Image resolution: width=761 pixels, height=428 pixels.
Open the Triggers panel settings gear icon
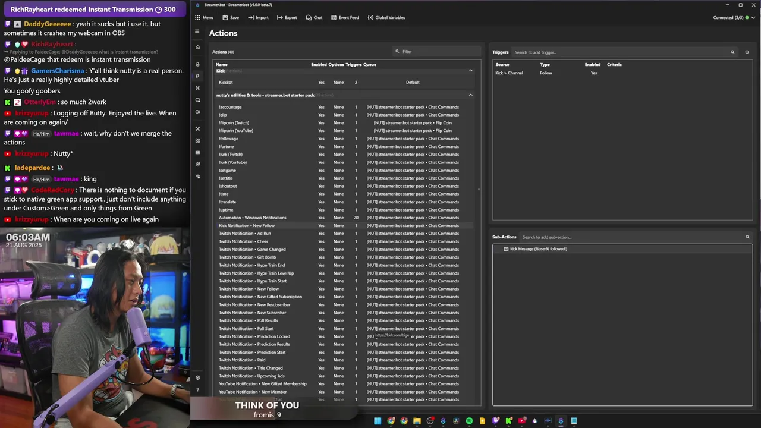[x=747, y=52]
